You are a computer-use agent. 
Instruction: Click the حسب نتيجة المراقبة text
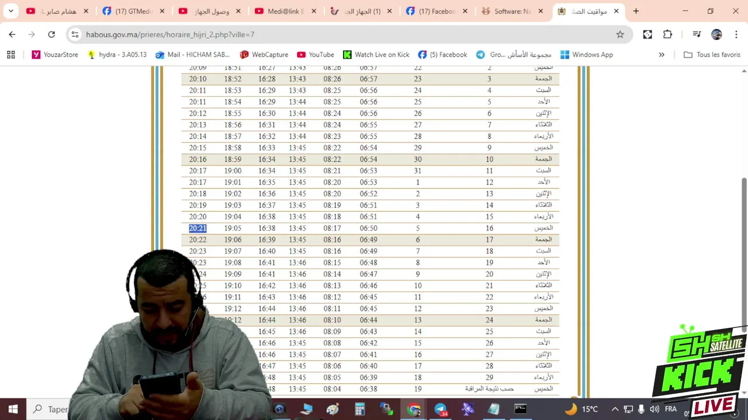(x=489, y=388)
